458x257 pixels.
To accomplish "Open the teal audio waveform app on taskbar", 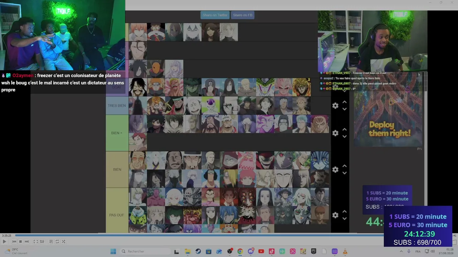I will pos(282,251).
